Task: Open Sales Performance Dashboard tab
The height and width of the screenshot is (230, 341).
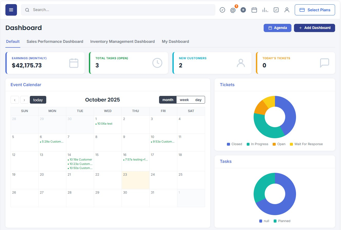Action: 55,42
